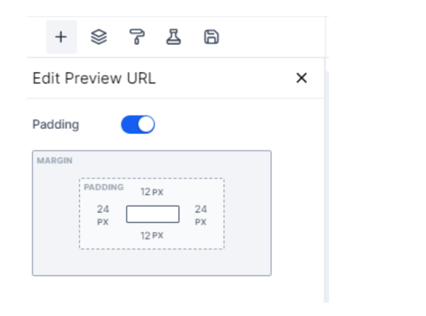
Task: Open the bottom padding PX unit
Action: (157, 236)
